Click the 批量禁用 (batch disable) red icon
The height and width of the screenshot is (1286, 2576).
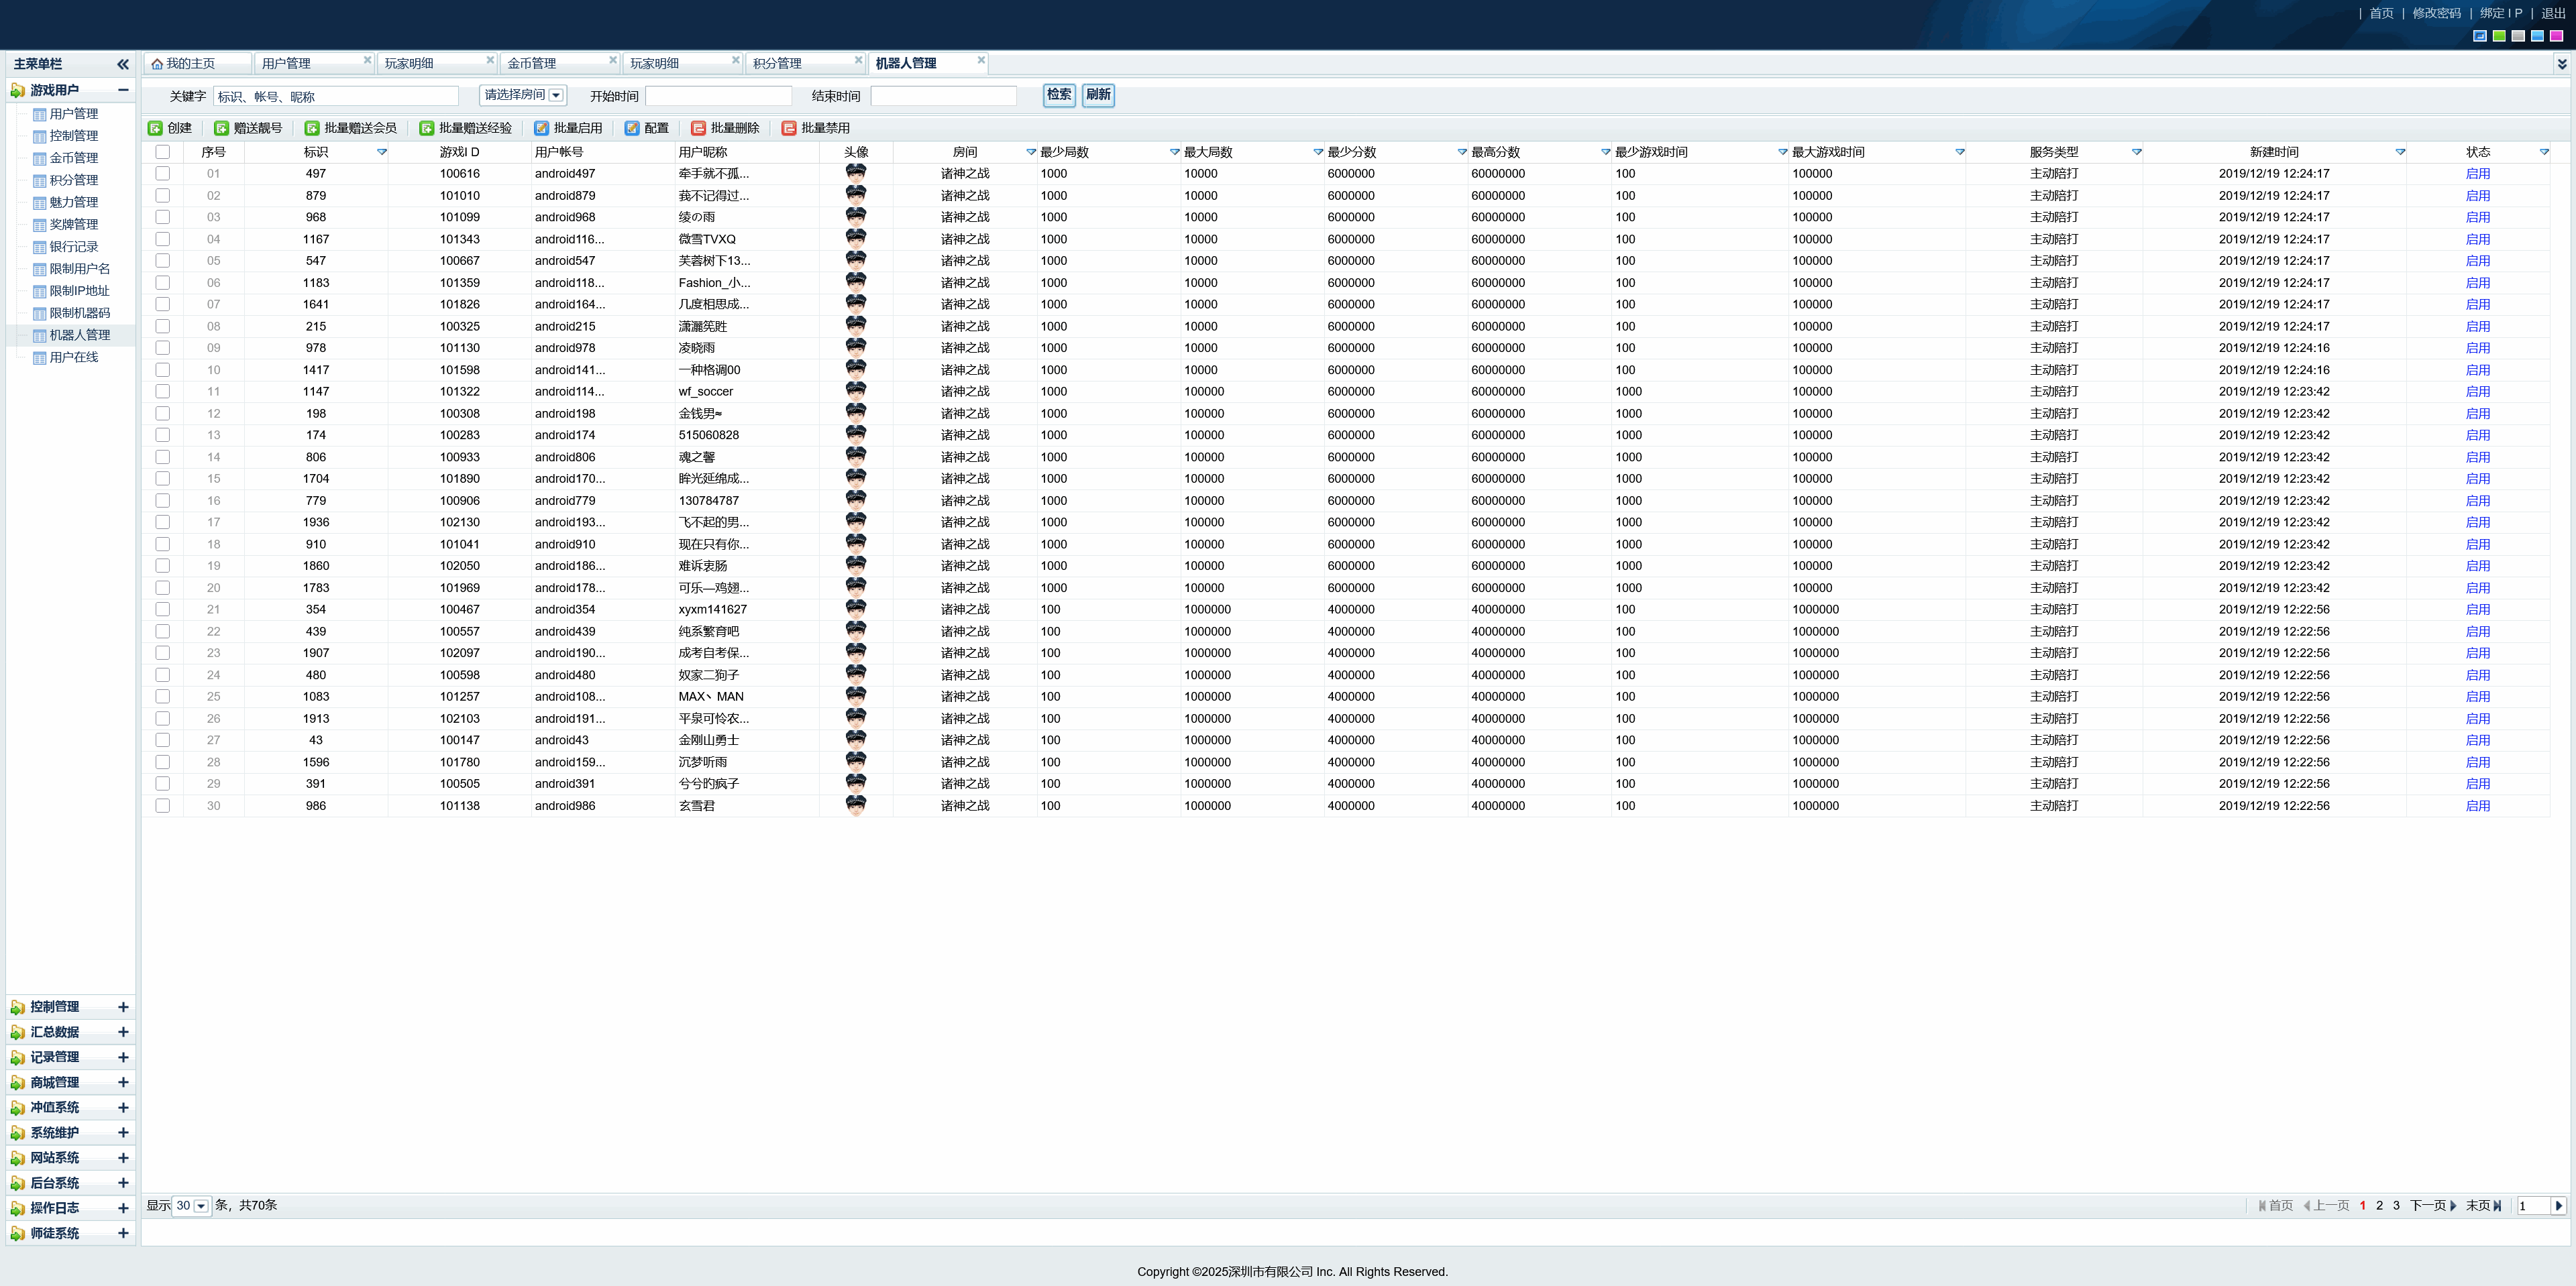tap(789, 128)
